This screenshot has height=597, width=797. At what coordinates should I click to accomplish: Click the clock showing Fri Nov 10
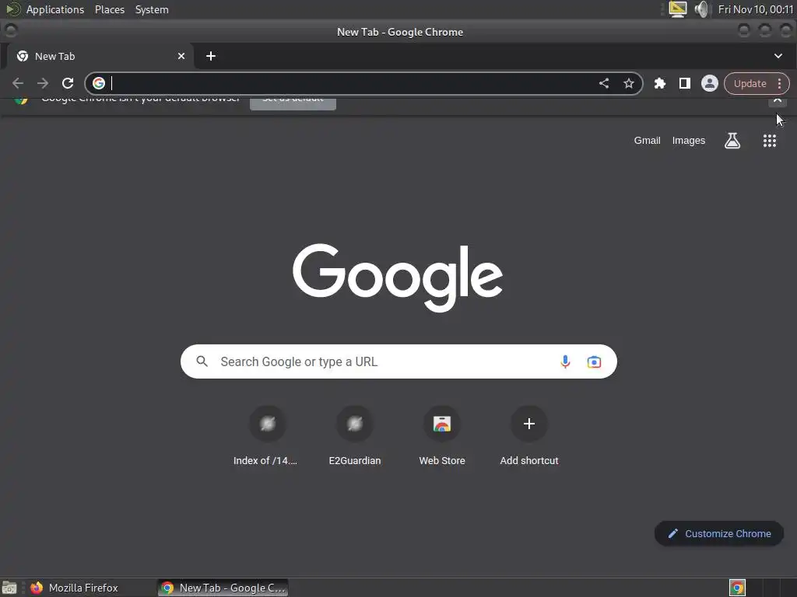[755, 9]
